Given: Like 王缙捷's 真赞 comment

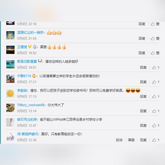Looking at the screenshot, I should click(x=155, y=53).
